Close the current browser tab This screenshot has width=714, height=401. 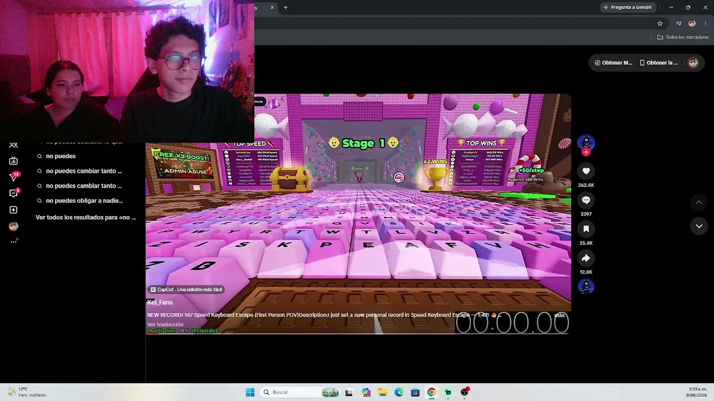click(x=272, y=7)
